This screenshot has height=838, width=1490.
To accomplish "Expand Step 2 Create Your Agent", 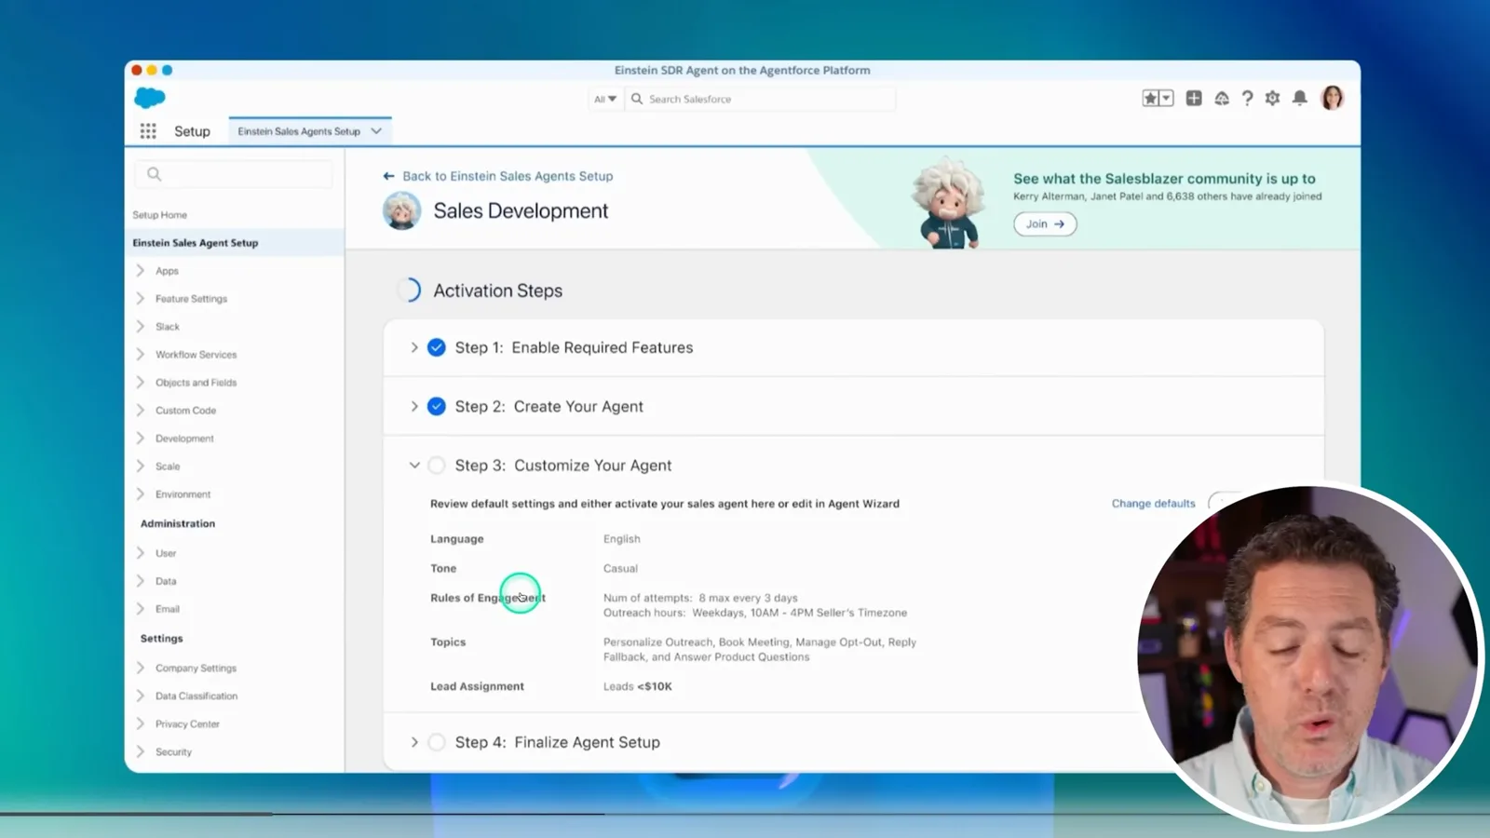I will tap(414, 407).
